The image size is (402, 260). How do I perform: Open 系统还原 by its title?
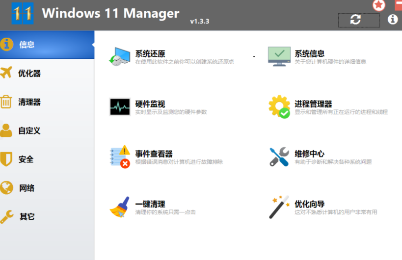click(150, 54)
